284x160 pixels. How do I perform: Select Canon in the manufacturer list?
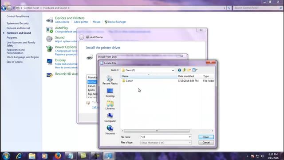92,86
